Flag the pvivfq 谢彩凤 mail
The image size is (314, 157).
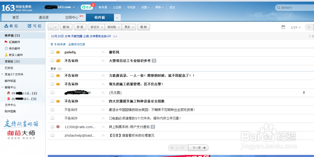point(103,52)
